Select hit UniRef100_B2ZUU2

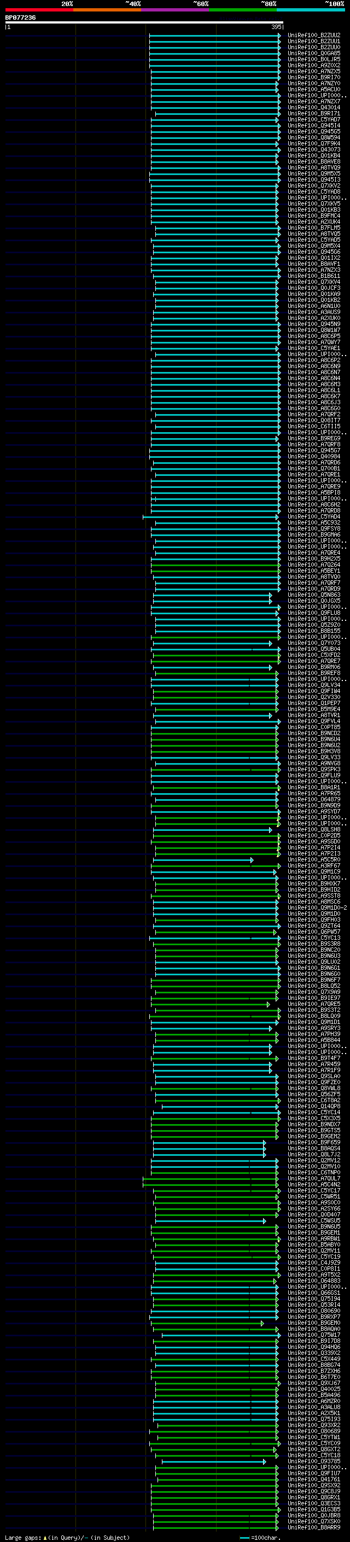pos(314,36)
